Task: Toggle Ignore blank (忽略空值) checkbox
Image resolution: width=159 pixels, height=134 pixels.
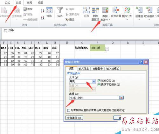Action: tap(99, 81)
